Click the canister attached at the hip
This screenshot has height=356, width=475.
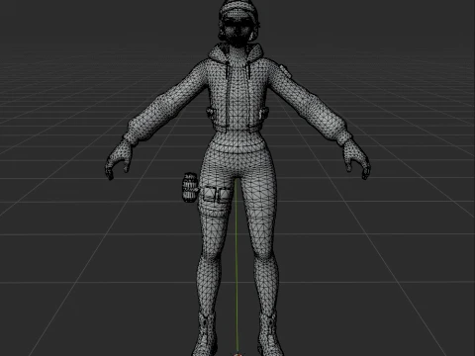pos(190,187)
